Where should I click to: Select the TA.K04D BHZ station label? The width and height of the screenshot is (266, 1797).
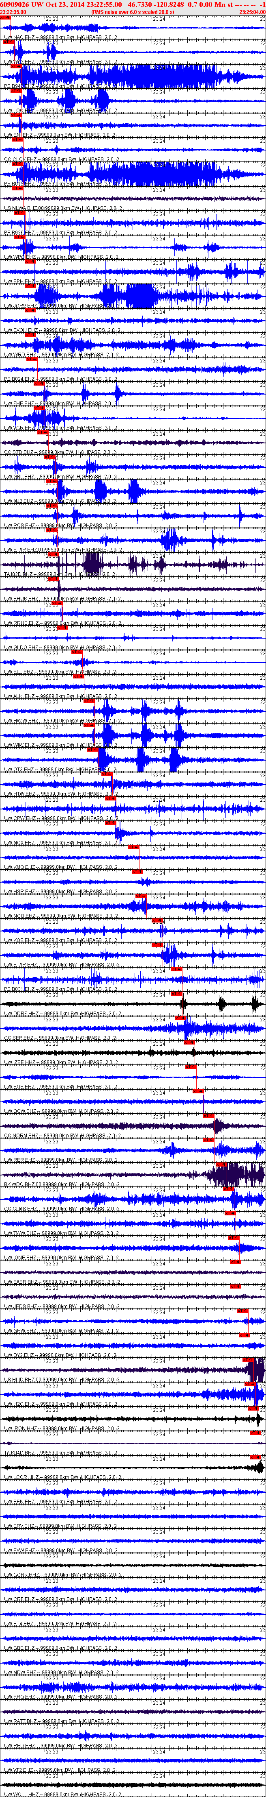[60, 1453]
